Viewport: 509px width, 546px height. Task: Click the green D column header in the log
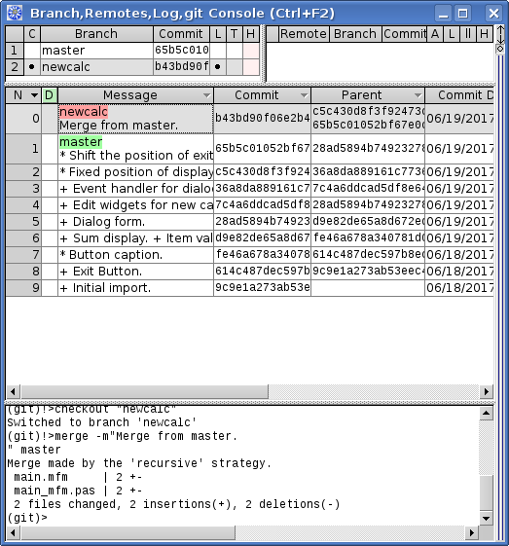(49, 95)
